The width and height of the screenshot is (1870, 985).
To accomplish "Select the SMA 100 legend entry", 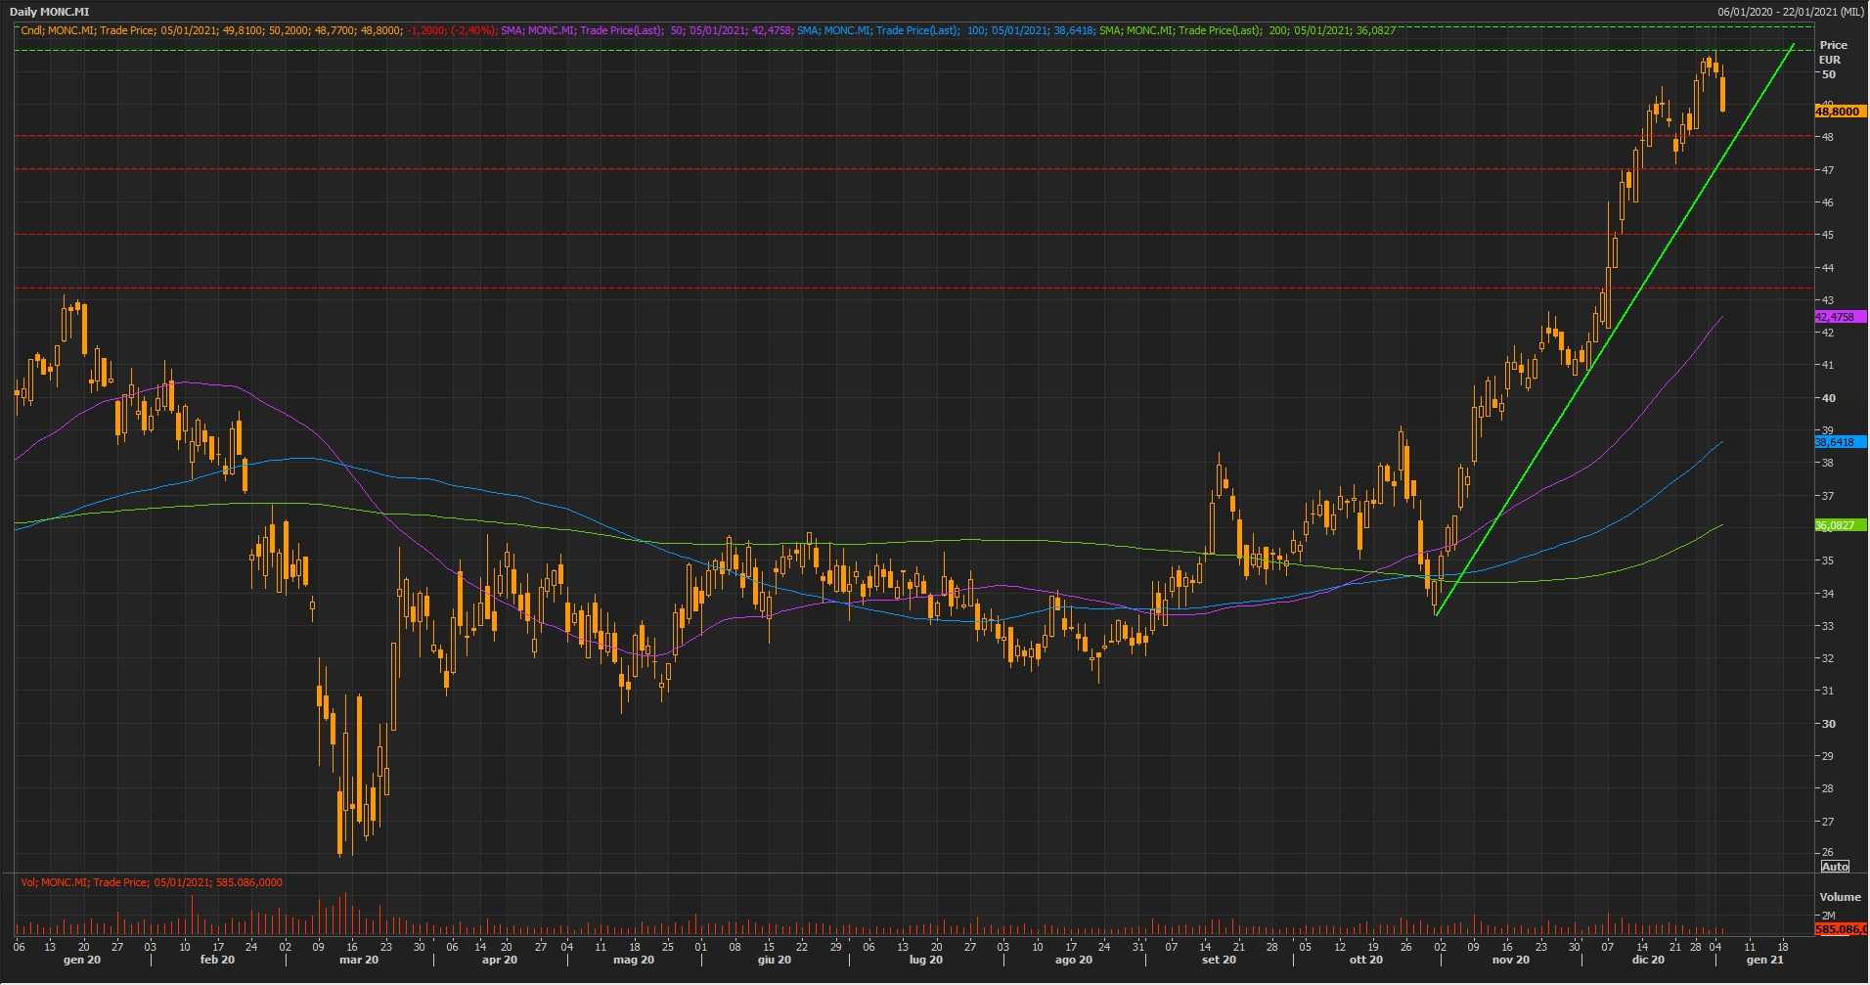I will click(944, 30).
